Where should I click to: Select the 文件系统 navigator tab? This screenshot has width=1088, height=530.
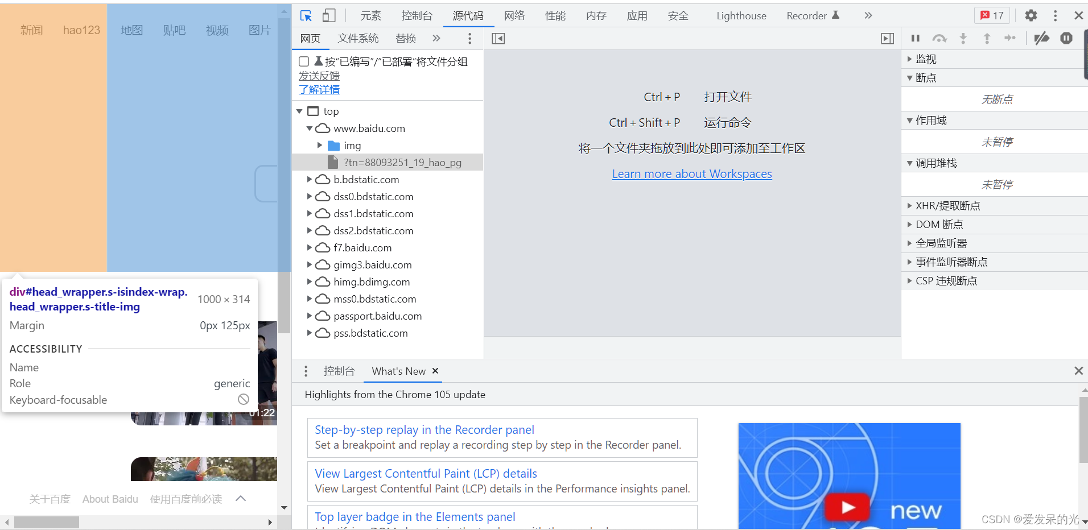tap(358, 38)
